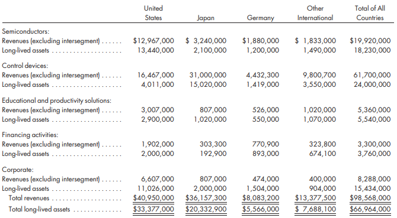This screenshot has width=397, height=218.
Task: Click the United States column header
Action: click(153, 13)
